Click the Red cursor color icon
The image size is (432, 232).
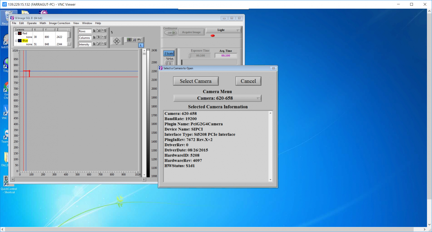click(20, 33)
